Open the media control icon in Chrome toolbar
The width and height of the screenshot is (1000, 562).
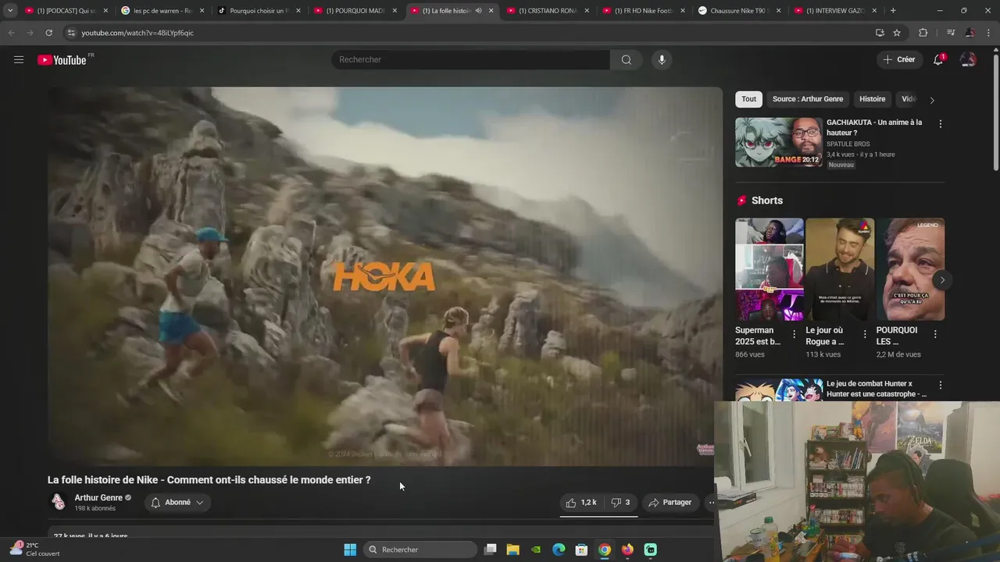point(950,33)
